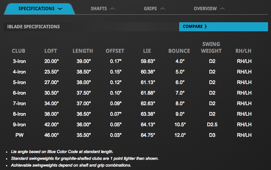
Task: Click the SWING WEIGHT column header
Action: pyautogui.click(x=211, y=47)
